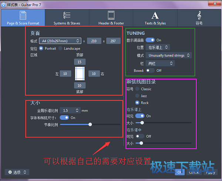The width and height of the screenshot is (222, 181).
Task: Click the Cancel button
Action: [x=194, y=172]
